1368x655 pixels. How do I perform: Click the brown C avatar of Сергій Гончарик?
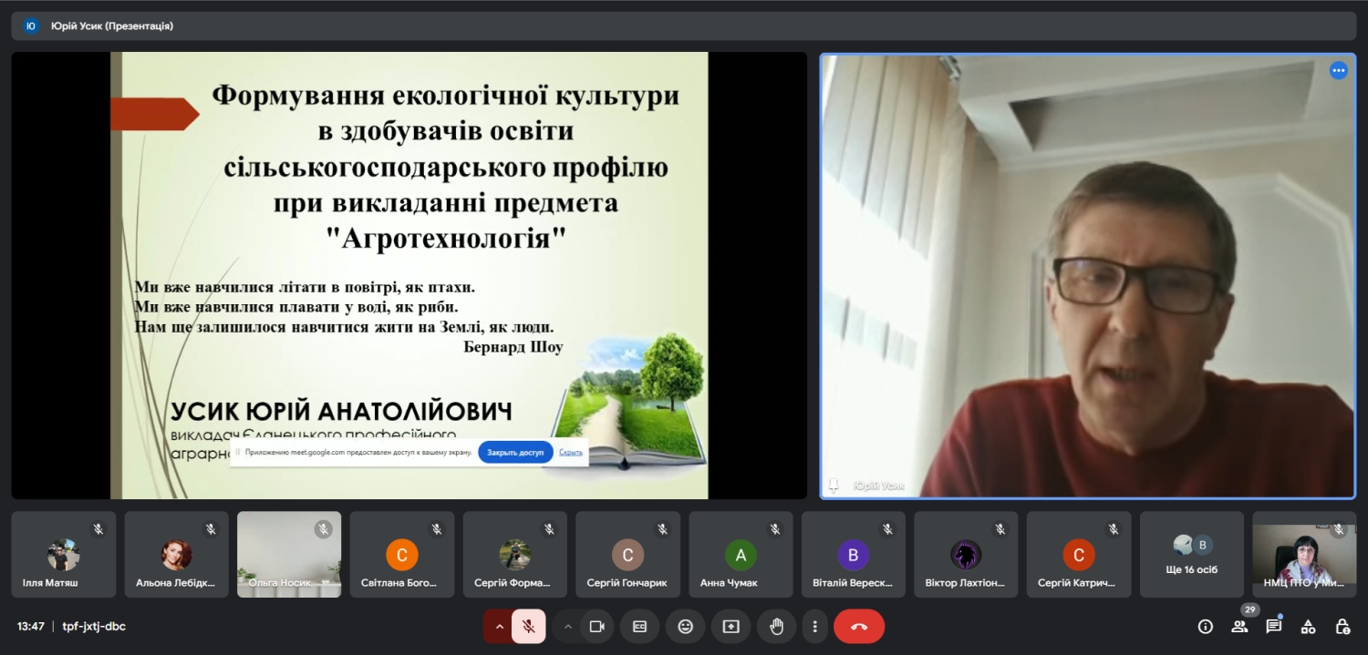tap(627, 554)
